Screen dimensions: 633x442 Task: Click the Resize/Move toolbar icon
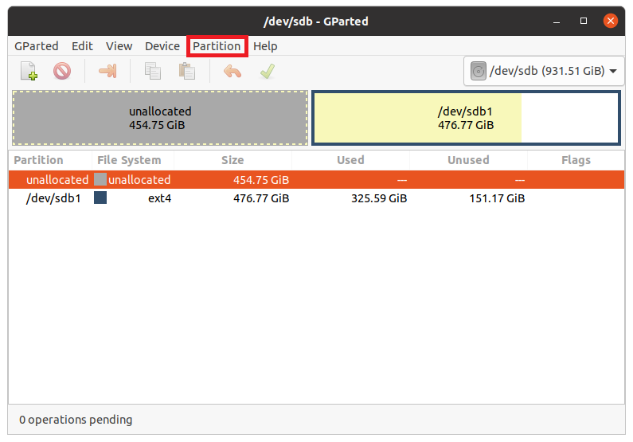(x=107, y=71)
